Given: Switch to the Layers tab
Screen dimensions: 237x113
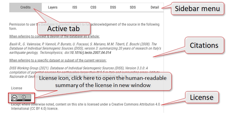Looking at the screenshot, I should point(53,7).
